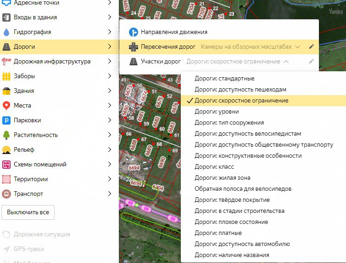Click the Рельеф category label
The height and width of the screenshot is (263, 346).
24,150
